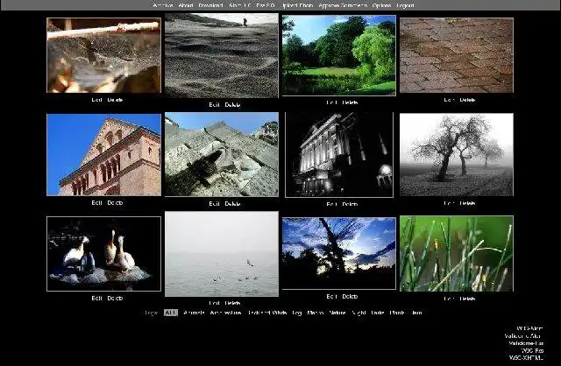Edit the sand dunes photo
Viewport: 561px width, 366px height.
pos(214,105)
